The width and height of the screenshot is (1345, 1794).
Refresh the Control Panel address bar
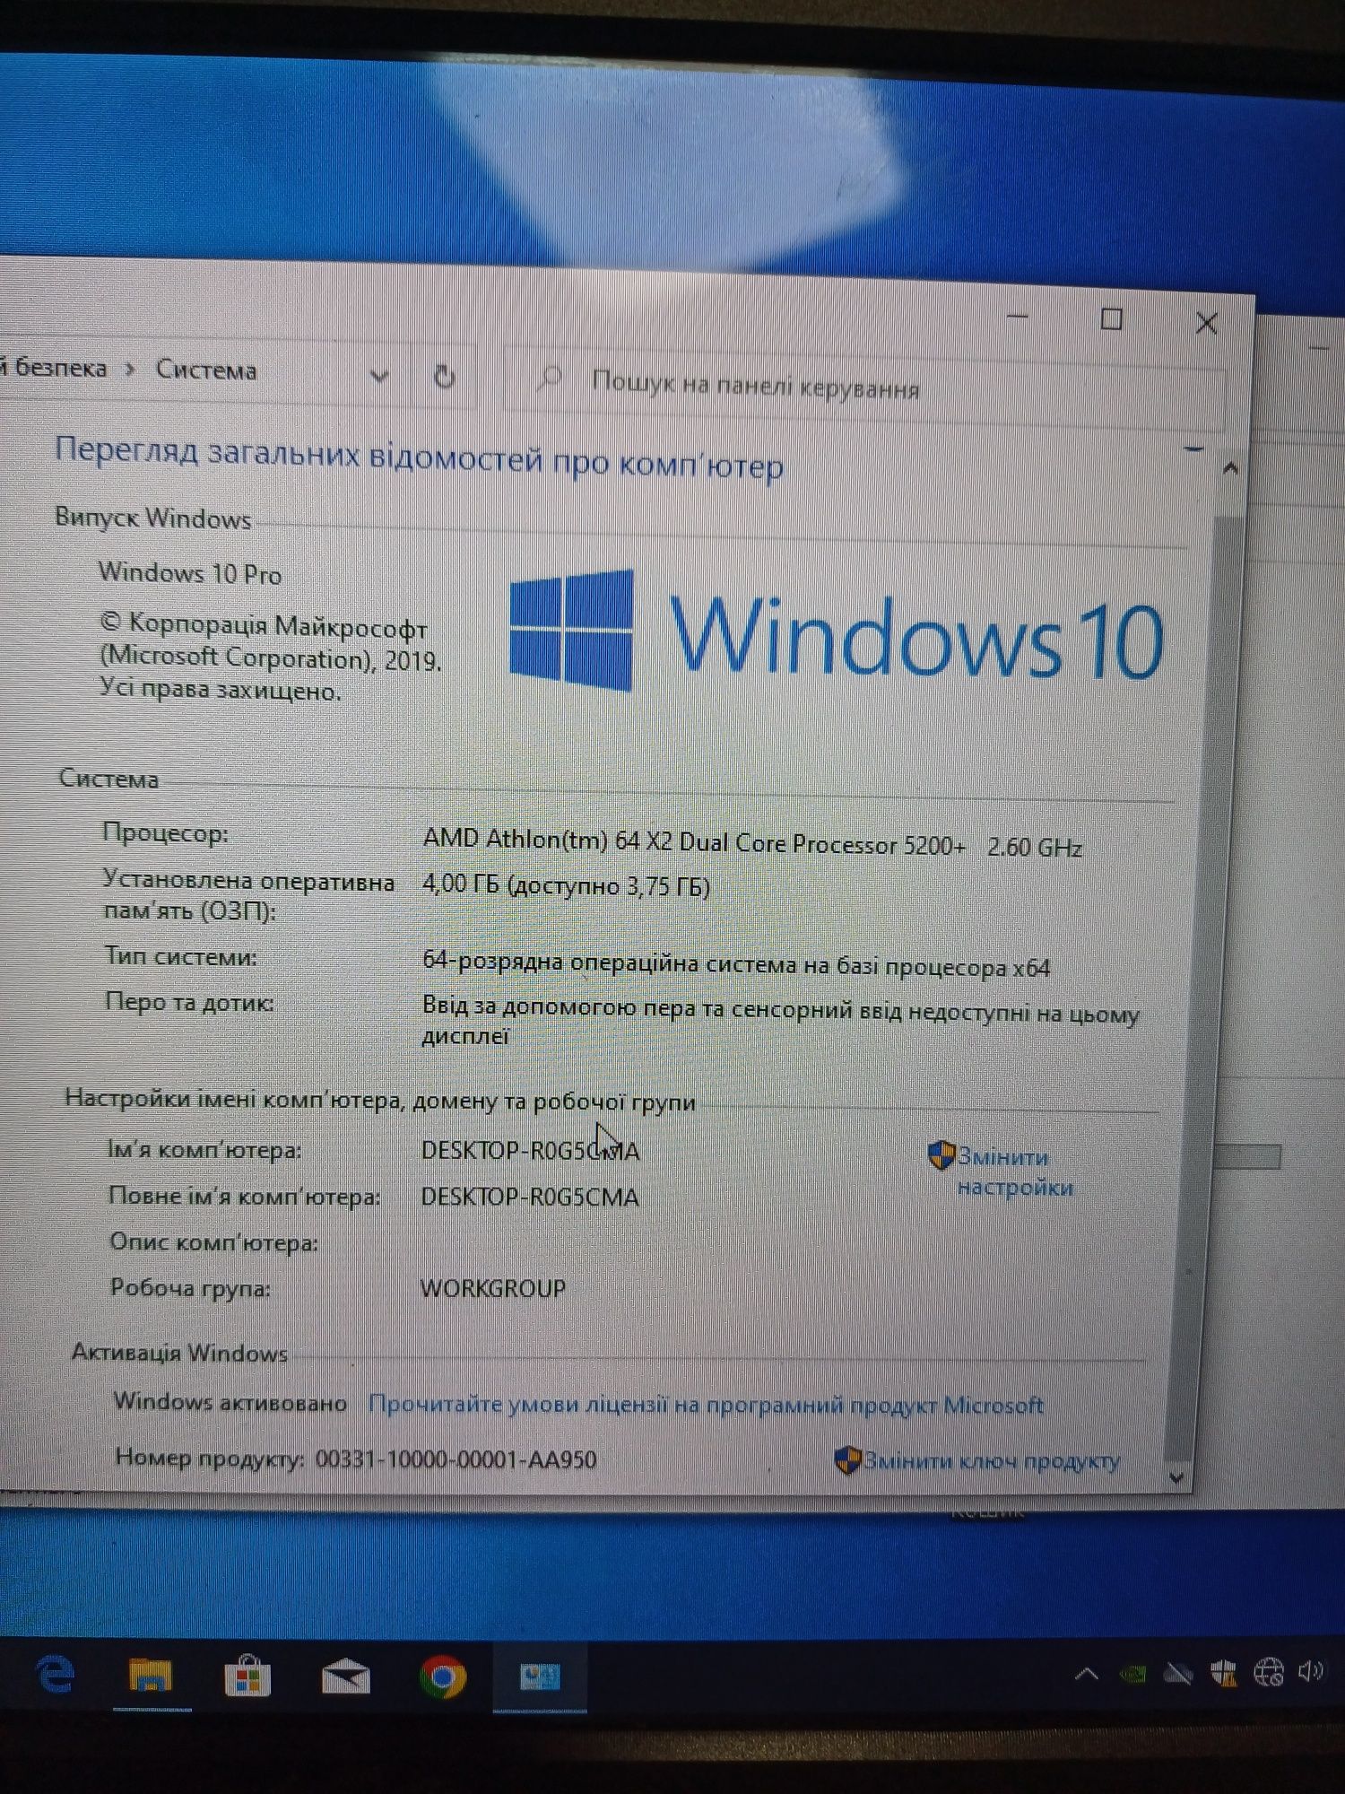[444, 377]
